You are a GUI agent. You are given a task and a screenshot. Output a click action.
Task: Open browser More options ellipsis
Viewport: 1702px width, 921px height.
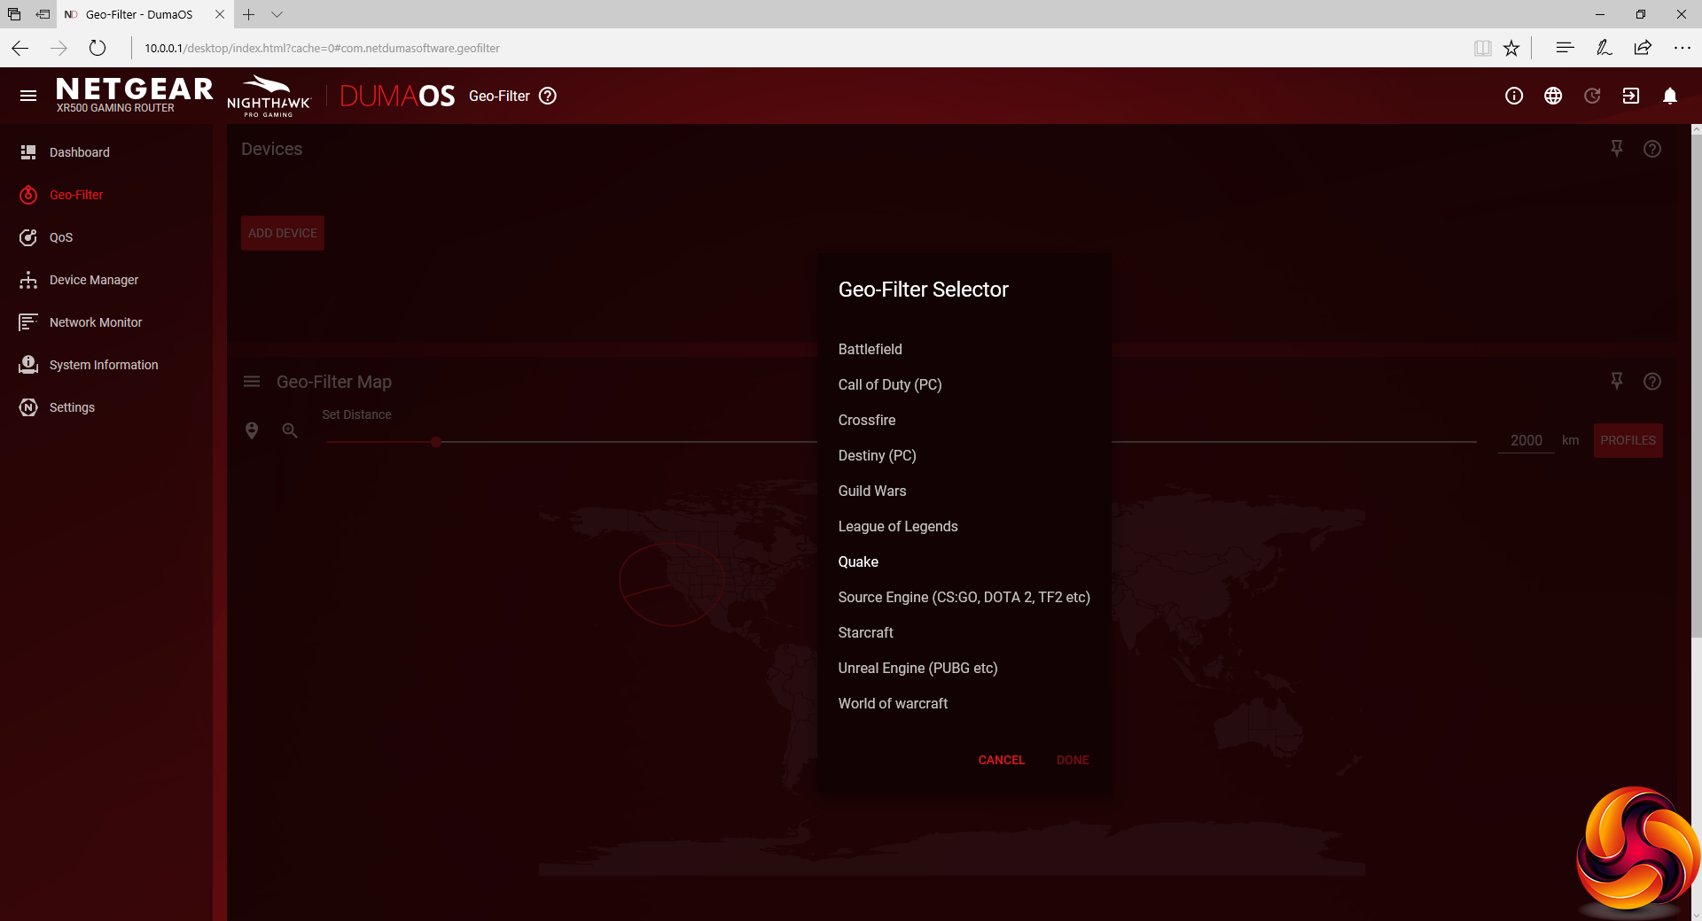pyautogui.click(x=1682, y=48)
